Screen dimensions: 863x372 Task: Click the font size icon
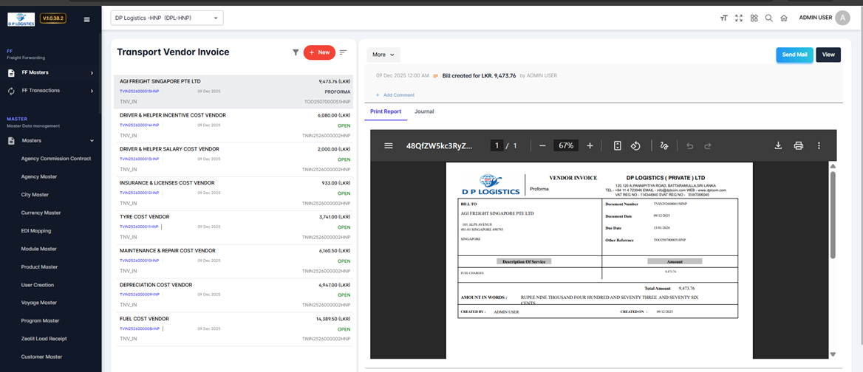[724, 18]
